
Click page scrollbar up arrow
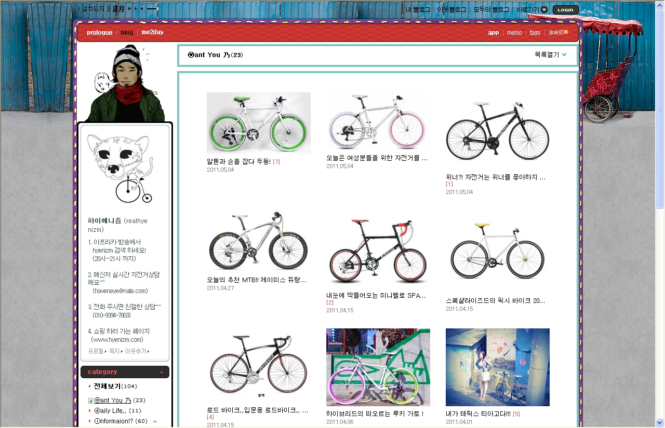click(660, 5)
